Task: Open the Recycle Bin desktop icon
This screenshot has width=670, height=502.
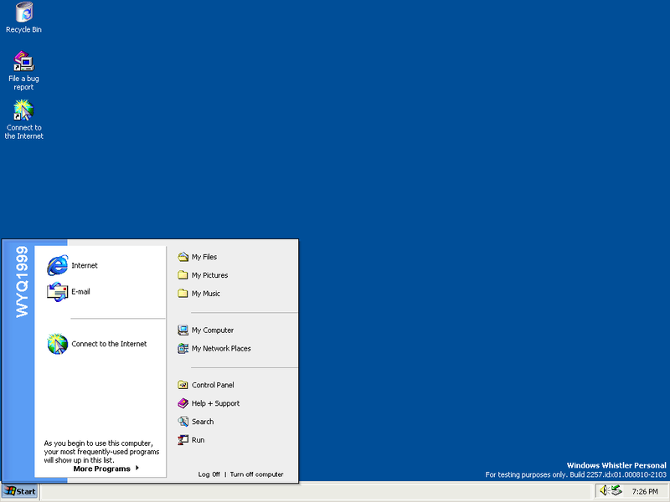Action: click(x=23, y=17)
